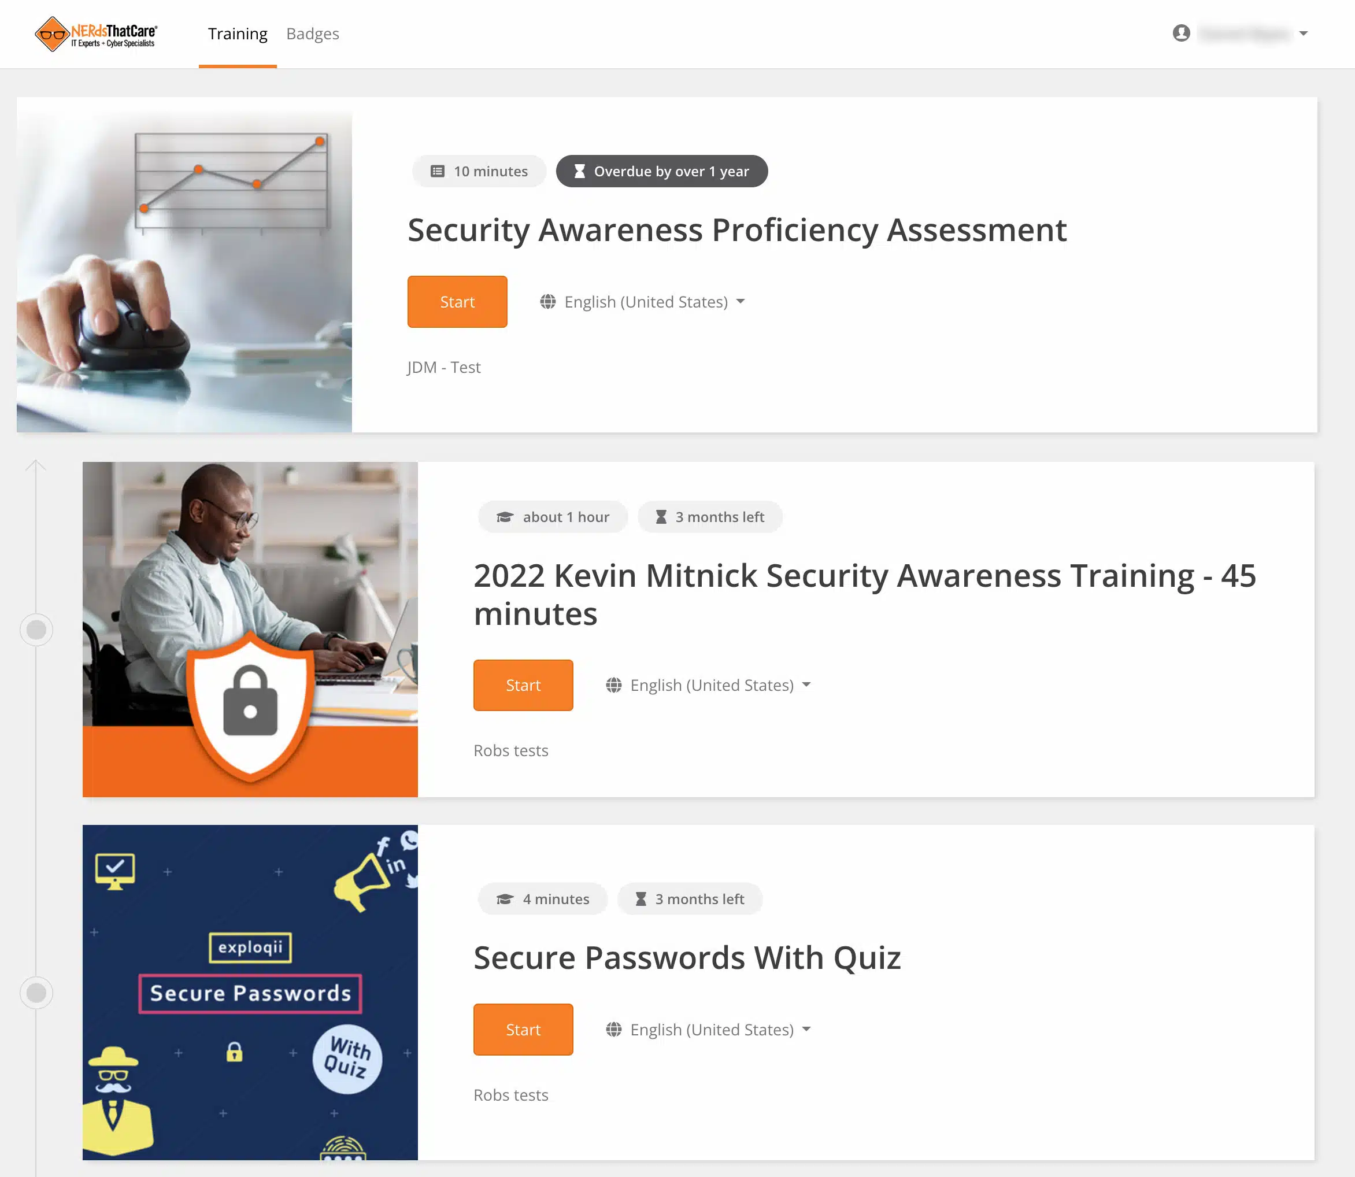This screenshot has height=1177, width=1355.
Task: Click list icon in the 10 minutes badge
Action: click(x=437, y=172)
